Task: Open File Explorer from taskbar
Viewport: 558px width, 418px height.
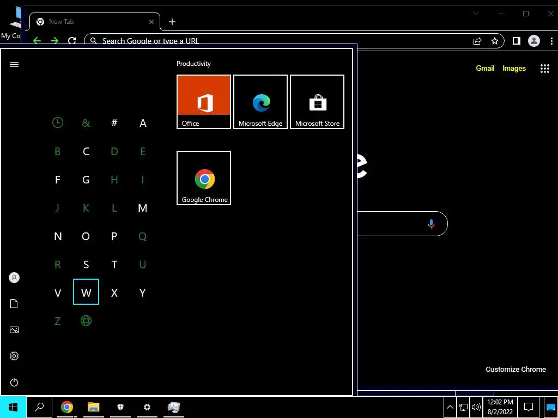Action: coord(94,407)
